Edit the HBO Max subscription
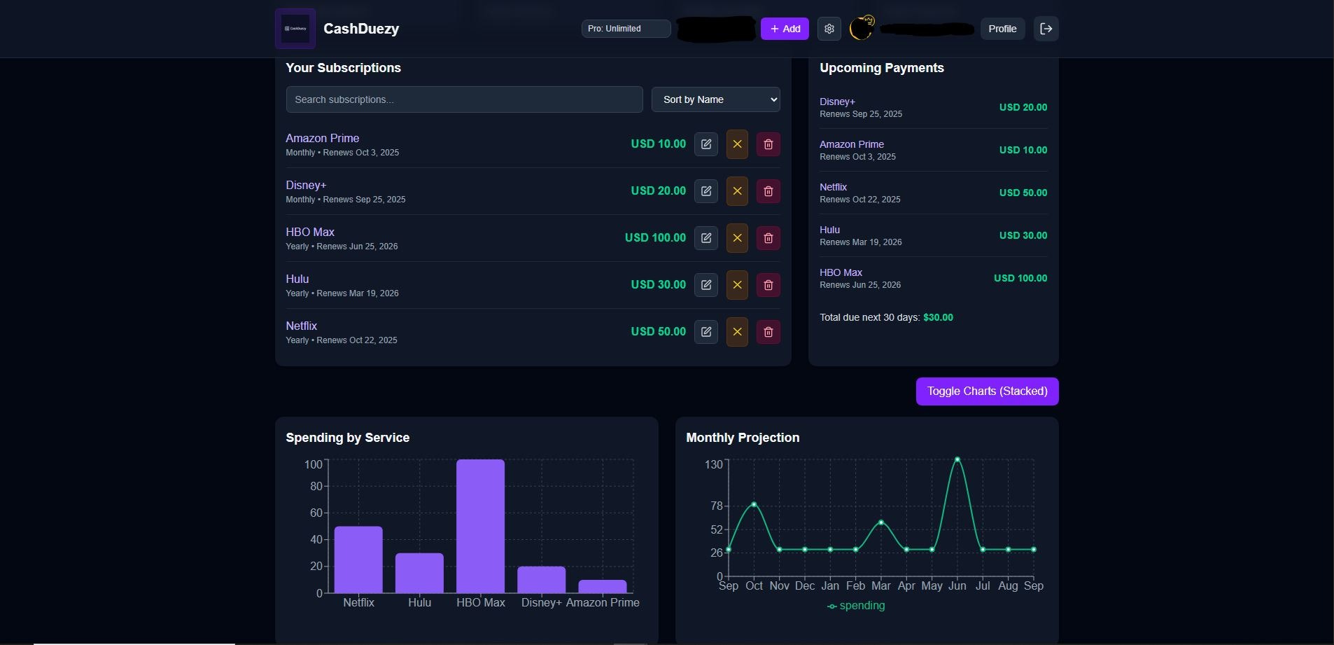The image size is (1334, 645). (706, 238)
